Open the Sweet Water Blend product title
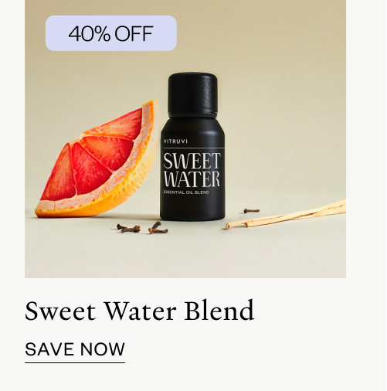Image resolution: width=387 pixels, height=391 pixels. coord(140,311)
